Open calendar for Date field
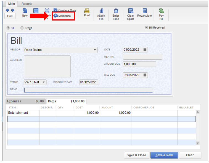This screenshot has height=163, width=209. pos(145,50)
